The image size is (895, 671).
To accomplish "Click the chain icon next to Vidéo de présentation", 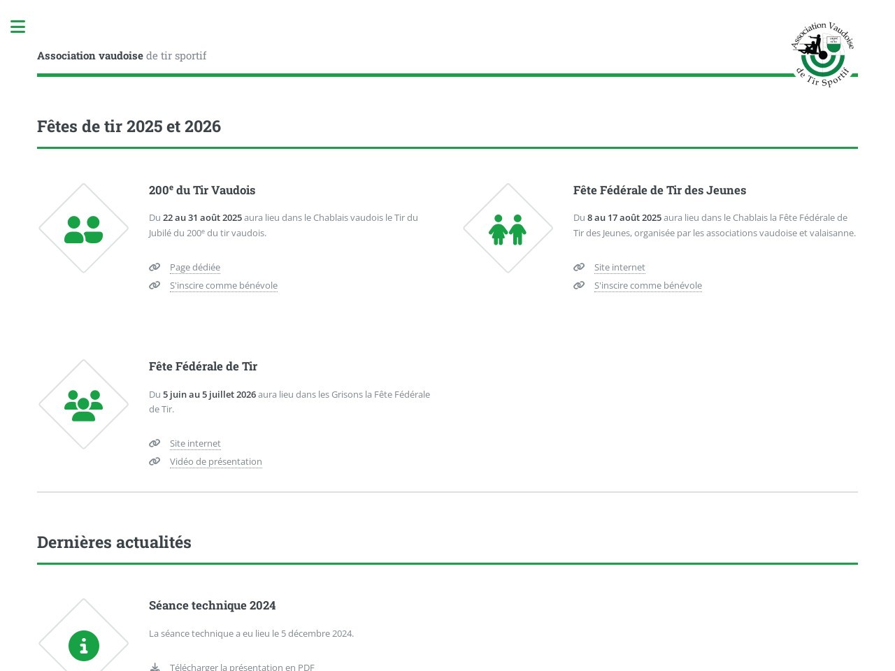I will (x=155, y=461).
